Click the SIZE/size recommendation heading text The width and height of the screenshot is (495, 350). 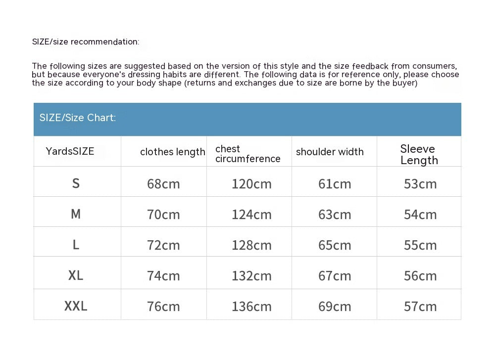[86, 42]
